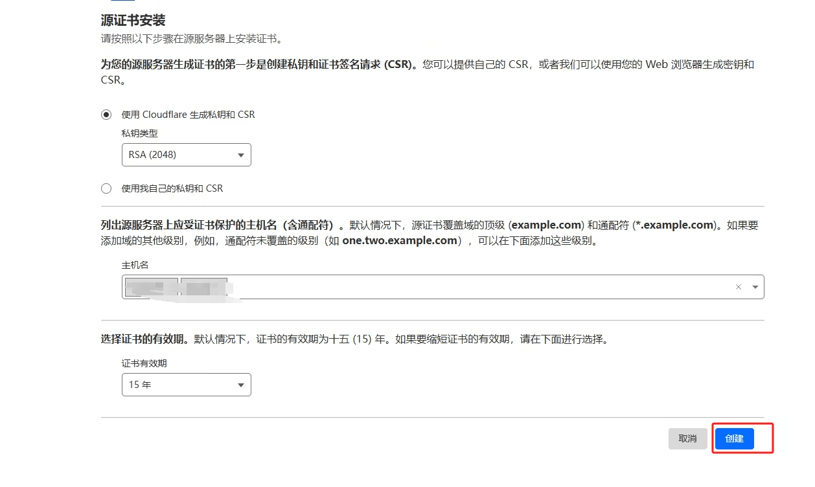Open the 证书有效期 15 年 dropdown
The width and height of the screenshot is (815, 487).
(x=186, y=385)
